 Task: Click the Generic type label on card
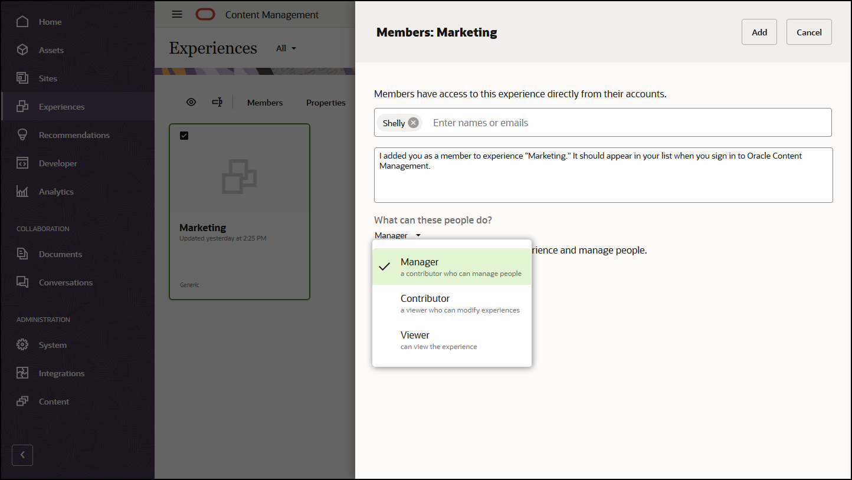(x=189, y=285)
